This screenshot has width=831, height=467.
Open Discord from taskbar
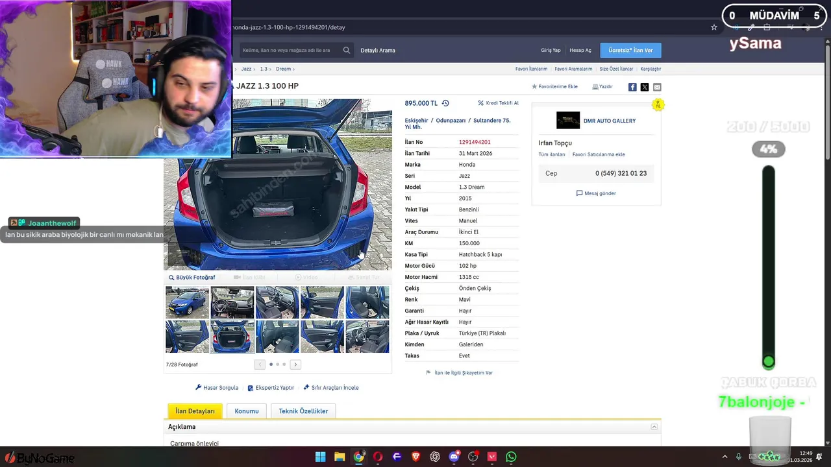tap(454, 457)
